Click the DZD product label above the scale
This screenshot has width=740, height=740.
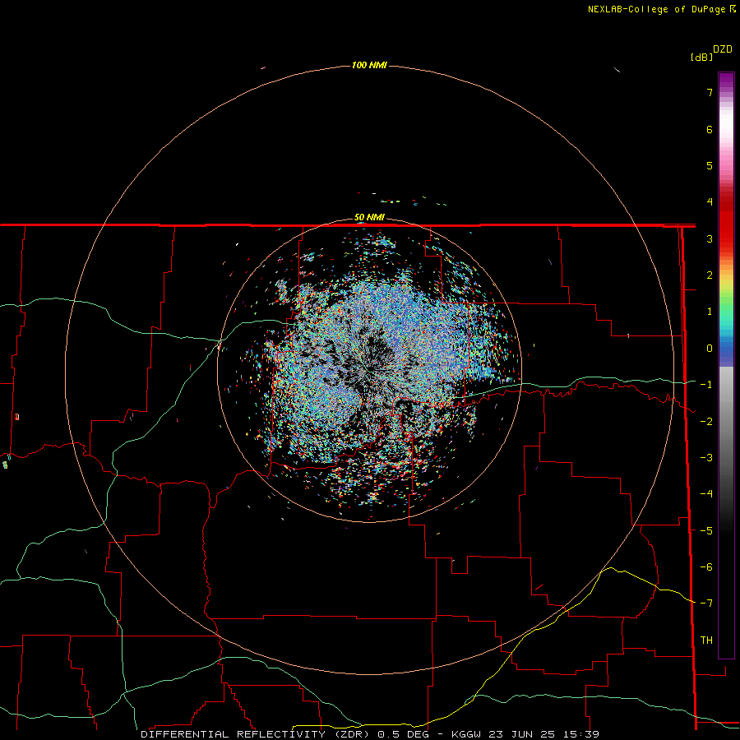723,49
